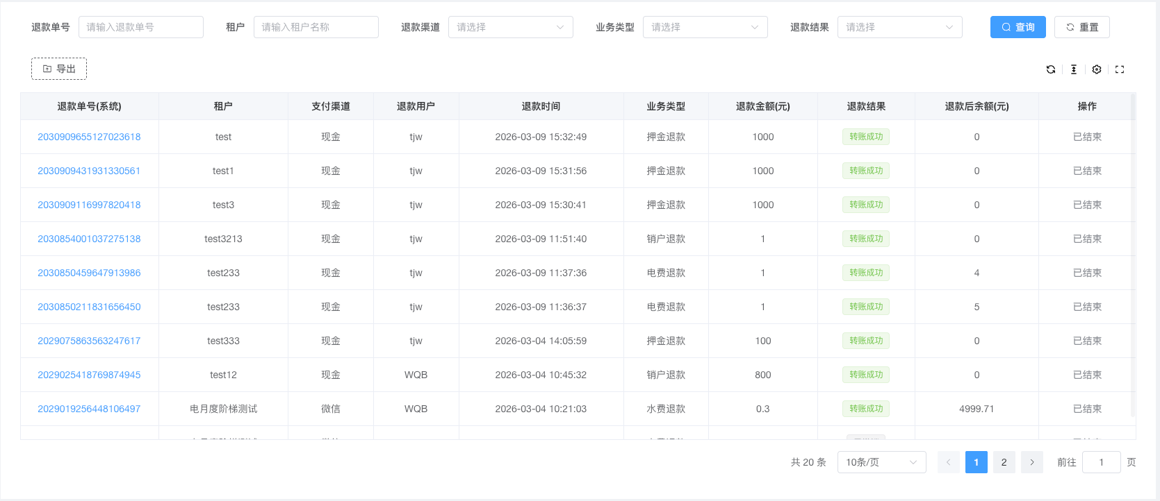The width and height of the screenshot is (1160, 501).
Task: Open the table density icon
Action: [x=1074, y=69]
